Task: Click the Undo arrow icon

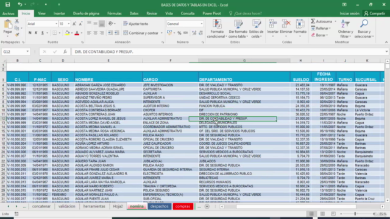Action: [19, 4]
